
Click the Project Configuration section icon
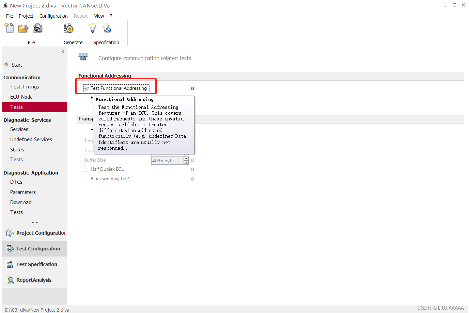coord(10,233)
